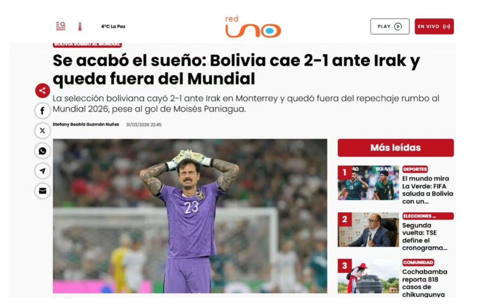
Task: Read 'Segunda vuelta: TSE define' story
Action: click(x=425, y=237)
